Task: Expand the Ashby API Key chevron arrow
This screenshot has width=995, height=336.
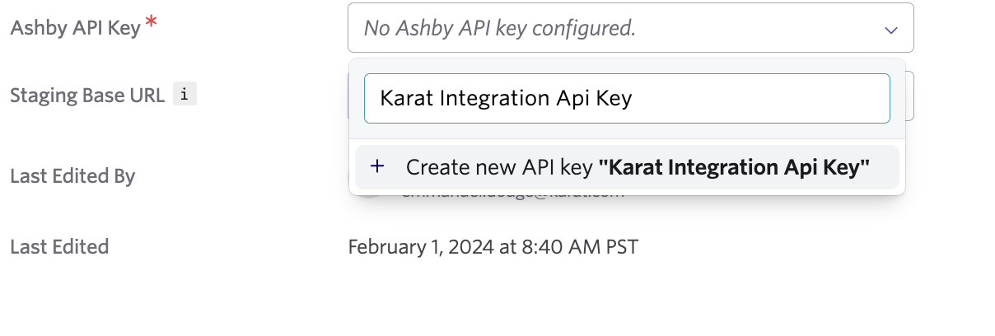Action: pos(890,30)
